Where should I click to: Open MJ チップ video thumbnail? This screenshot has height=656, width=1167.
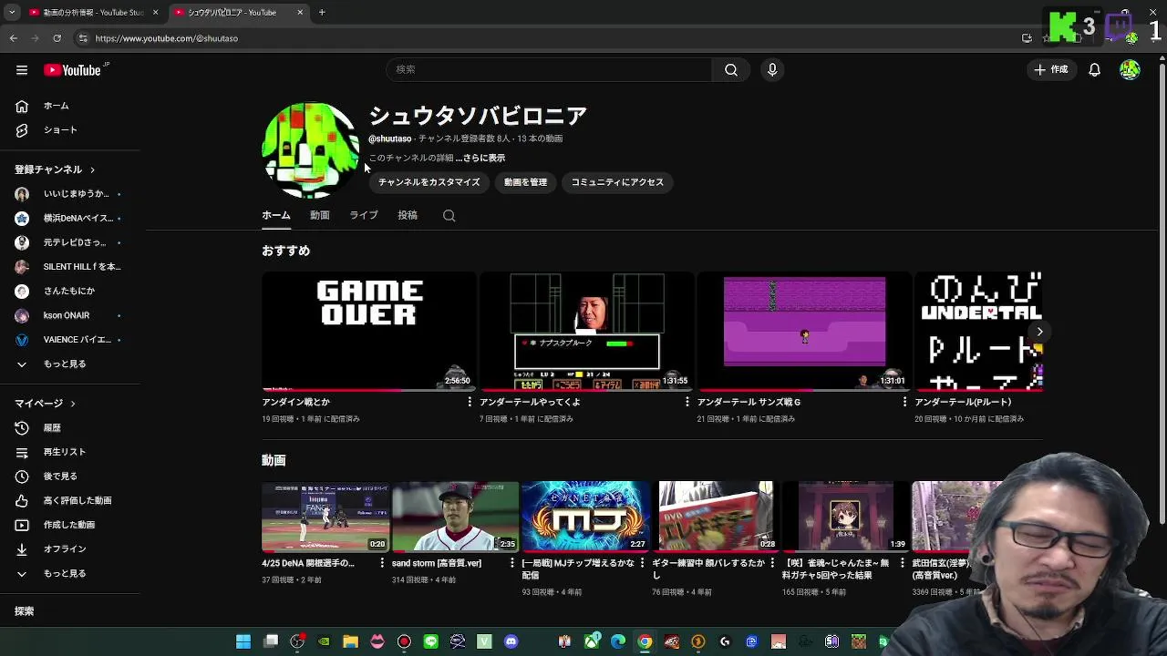585,517
